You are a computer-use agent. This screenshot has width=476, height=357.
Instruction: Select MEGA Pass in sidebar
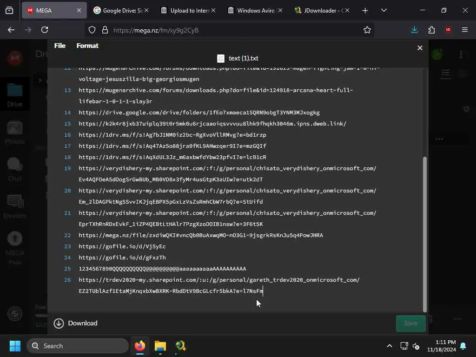14,248
